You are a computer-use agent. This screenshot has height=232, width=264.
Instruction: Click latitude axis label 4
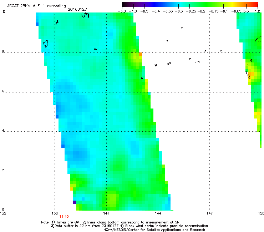click(x=3, y=131)
